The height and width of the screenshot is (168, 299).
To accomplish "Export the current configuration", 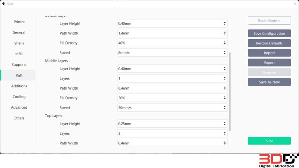I will pyautogui.click(x=269, y=62).
